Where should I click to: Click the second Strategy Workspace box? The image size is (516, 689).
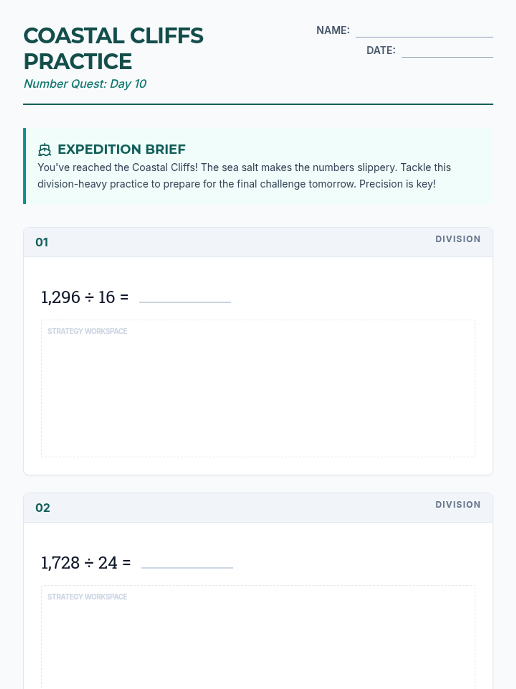tap(258, 637)
